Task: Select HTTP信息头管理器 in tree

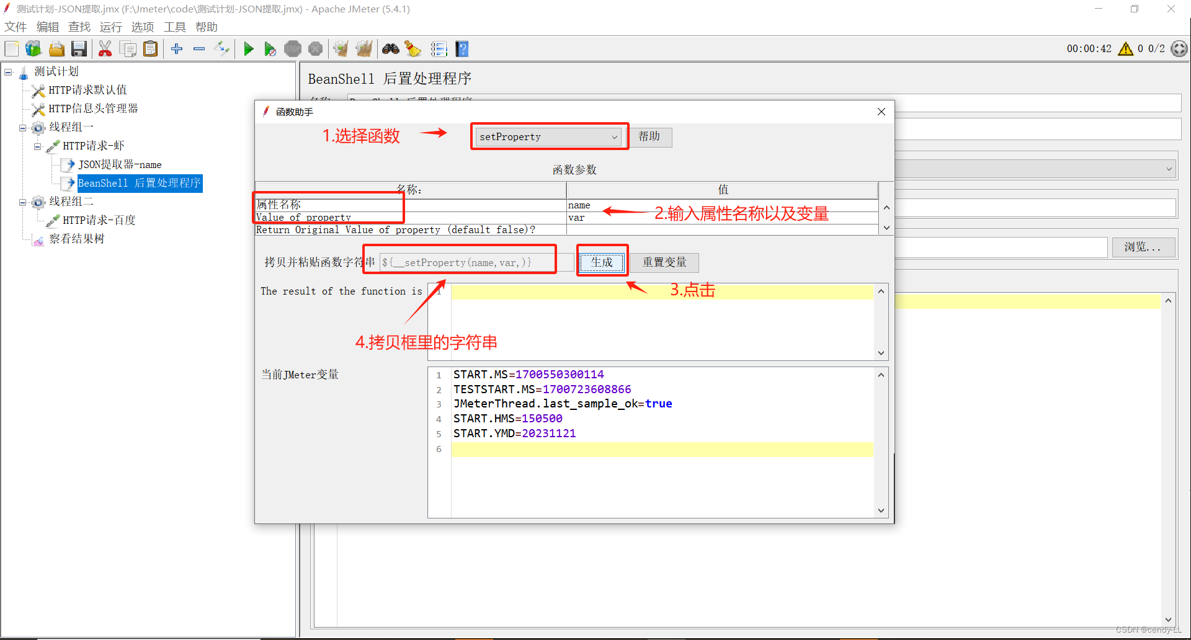Action: coord(93,109)
